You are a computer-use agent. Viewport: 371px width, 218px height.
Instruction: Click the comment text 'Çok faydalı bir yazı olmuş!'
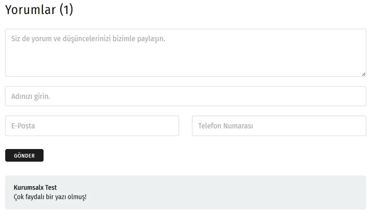click(x=50, y=197)
